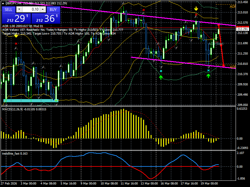Click the 209.050 price axis label
The height and width of the screenshot is (187, 250).
[x=242, y=105]
